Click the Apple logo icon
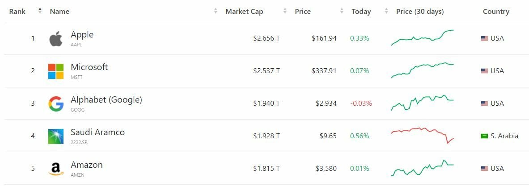Image resolution: width=529 pixels, height=186 pixels. [x=56, y=39]
